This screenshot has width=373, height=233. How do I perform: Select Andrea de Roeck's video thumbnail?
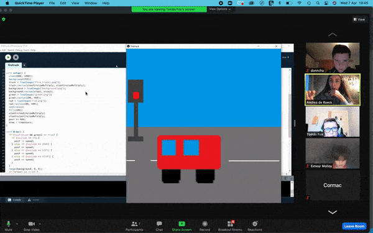point(333,89)
